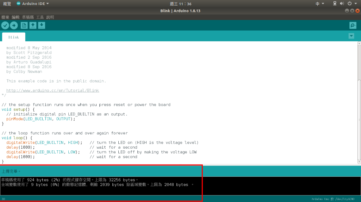361x202 pixels.
Task: Click console line mentioning 2039 bytes remaining
Action: pos(97,184)
